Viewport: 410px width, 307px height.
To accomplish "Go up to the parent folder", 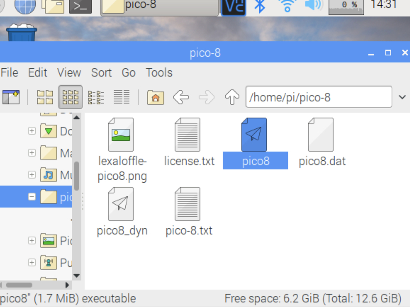I will [x=232, y=97].
